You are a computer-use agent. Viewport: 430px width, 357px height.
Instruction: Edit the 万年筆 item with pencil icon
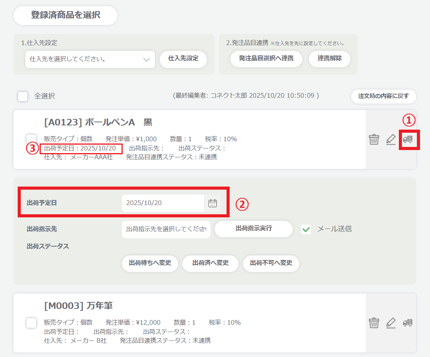[391, 323]
